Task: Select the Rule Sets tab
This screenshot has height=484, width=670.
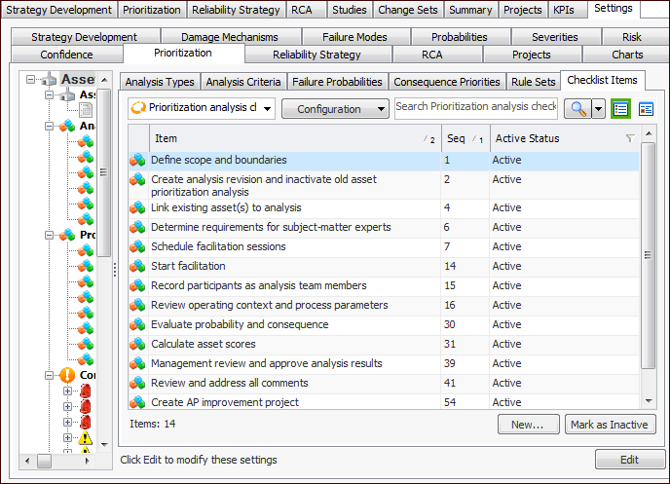Action: [x=534, y=82]
